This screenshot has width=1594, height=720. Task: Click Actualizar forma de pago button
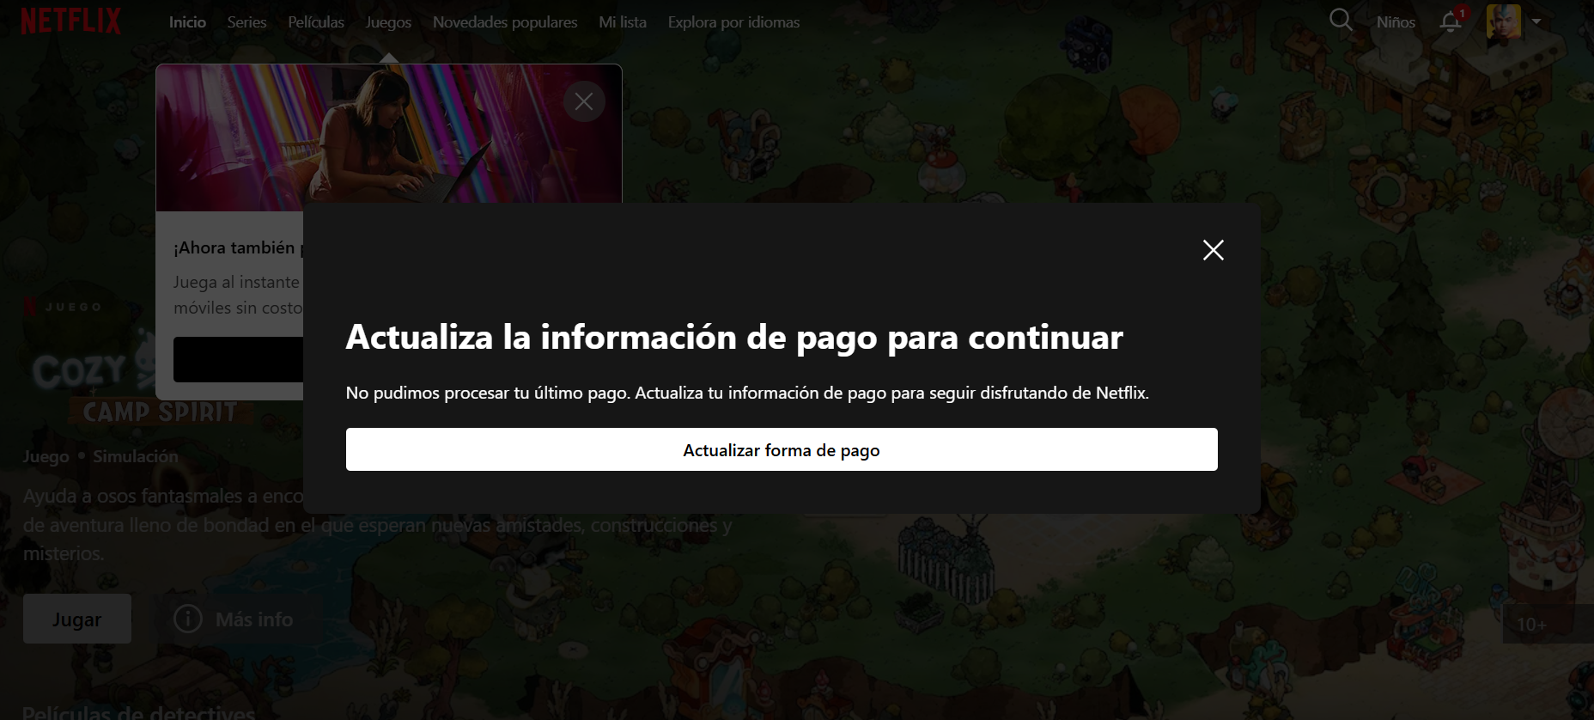[x=782, y=449]
